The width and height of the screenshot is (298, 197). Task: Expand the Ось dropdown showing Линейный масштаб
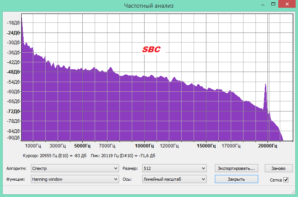[x=174, y=179]
